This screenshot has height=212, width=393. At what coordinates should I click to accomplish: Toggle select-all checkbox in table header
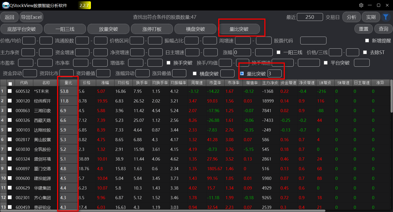(10, 84)
